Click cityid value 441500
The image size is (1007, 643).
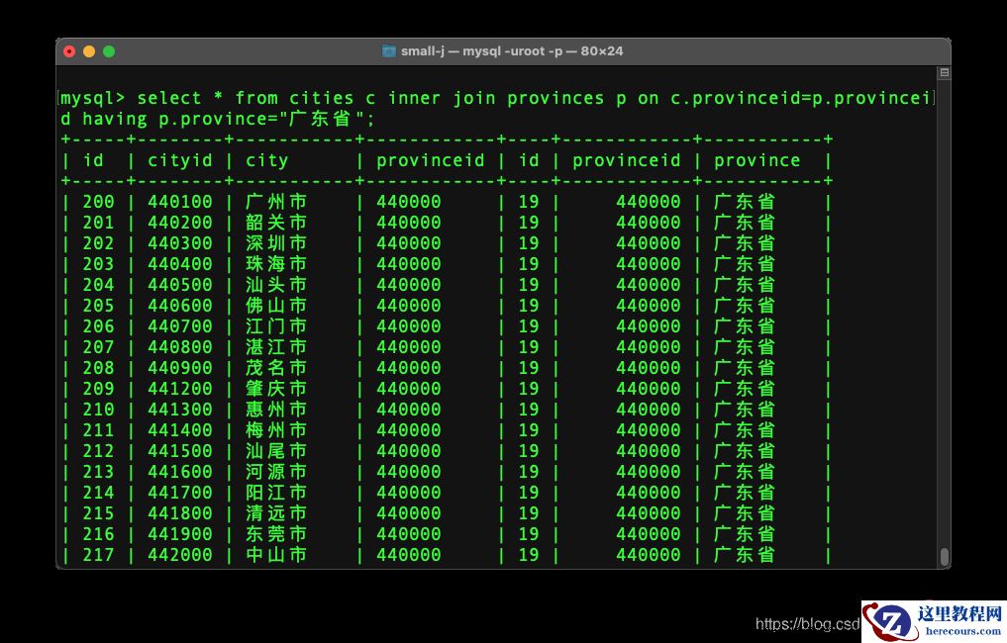click(x=180, y=451)
